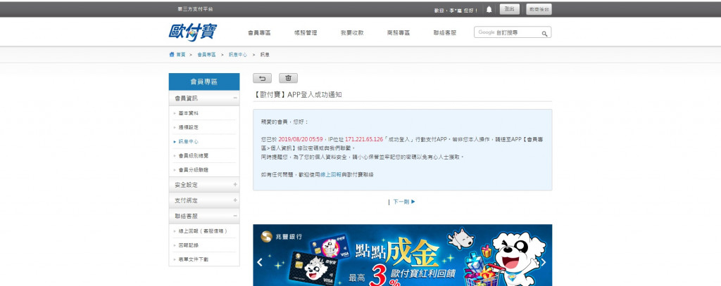Expand the 安全設定 sidebar section
The width and height of the screenshot is (721, 286).
coord(204,185)
